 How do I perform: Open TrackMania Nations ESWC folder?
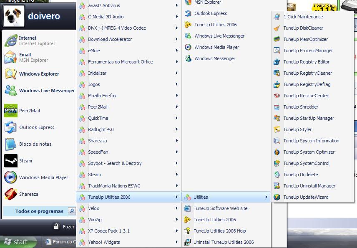click(x=128, y=186)
